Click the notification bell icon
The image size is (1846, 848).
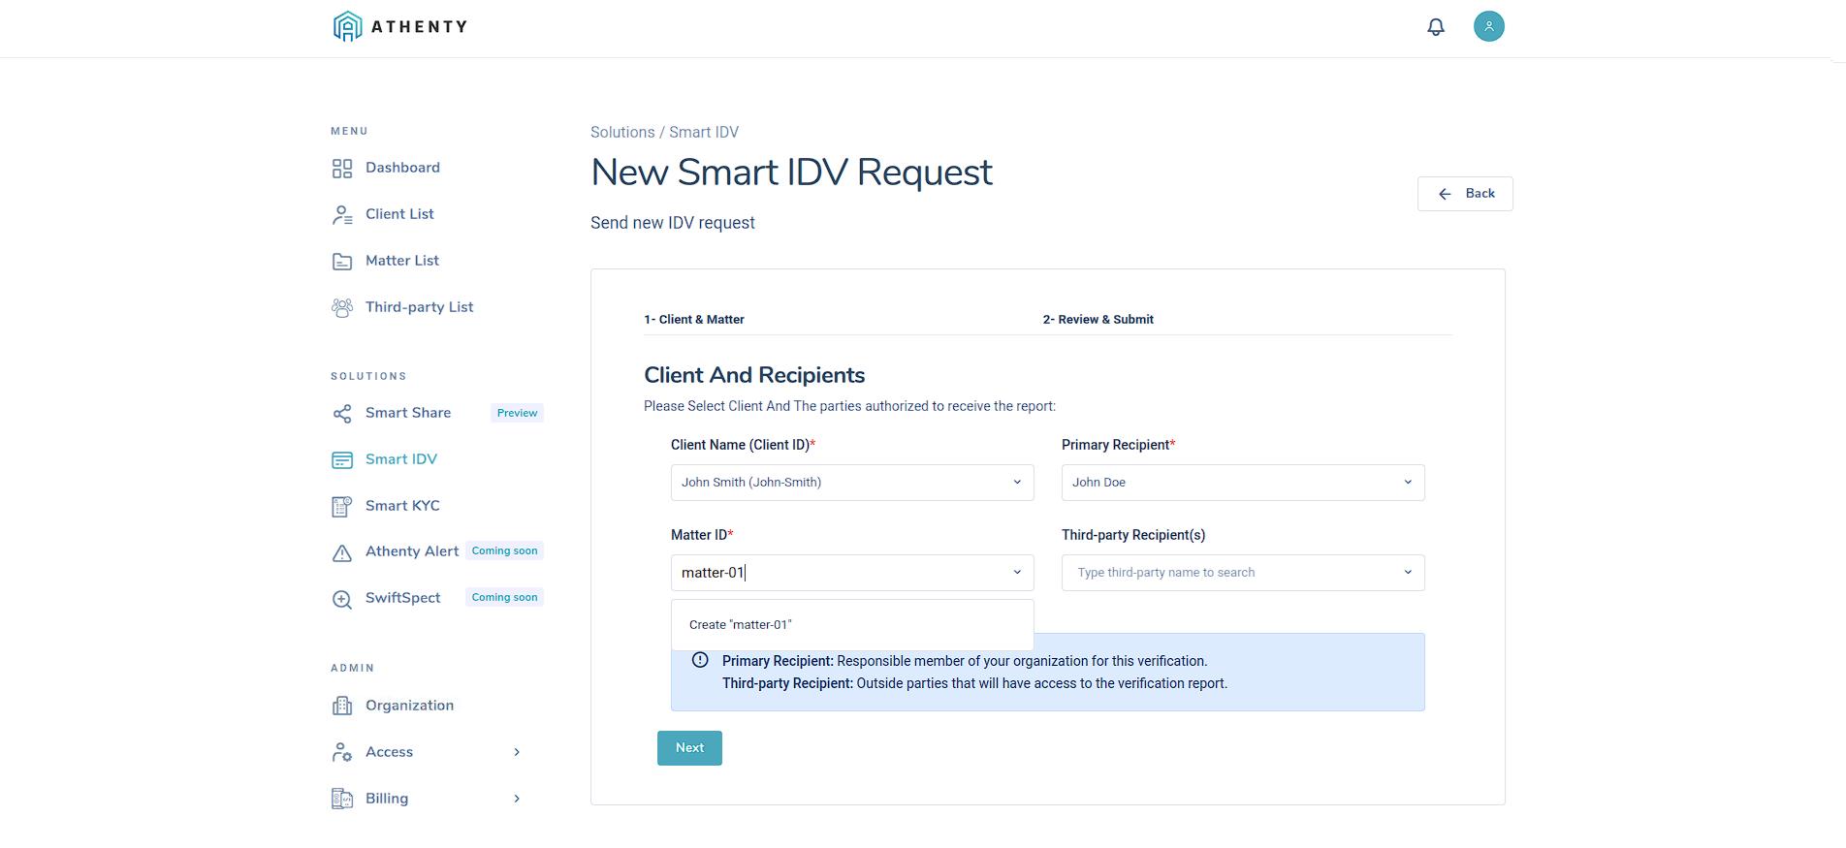tap(1436, 27)
